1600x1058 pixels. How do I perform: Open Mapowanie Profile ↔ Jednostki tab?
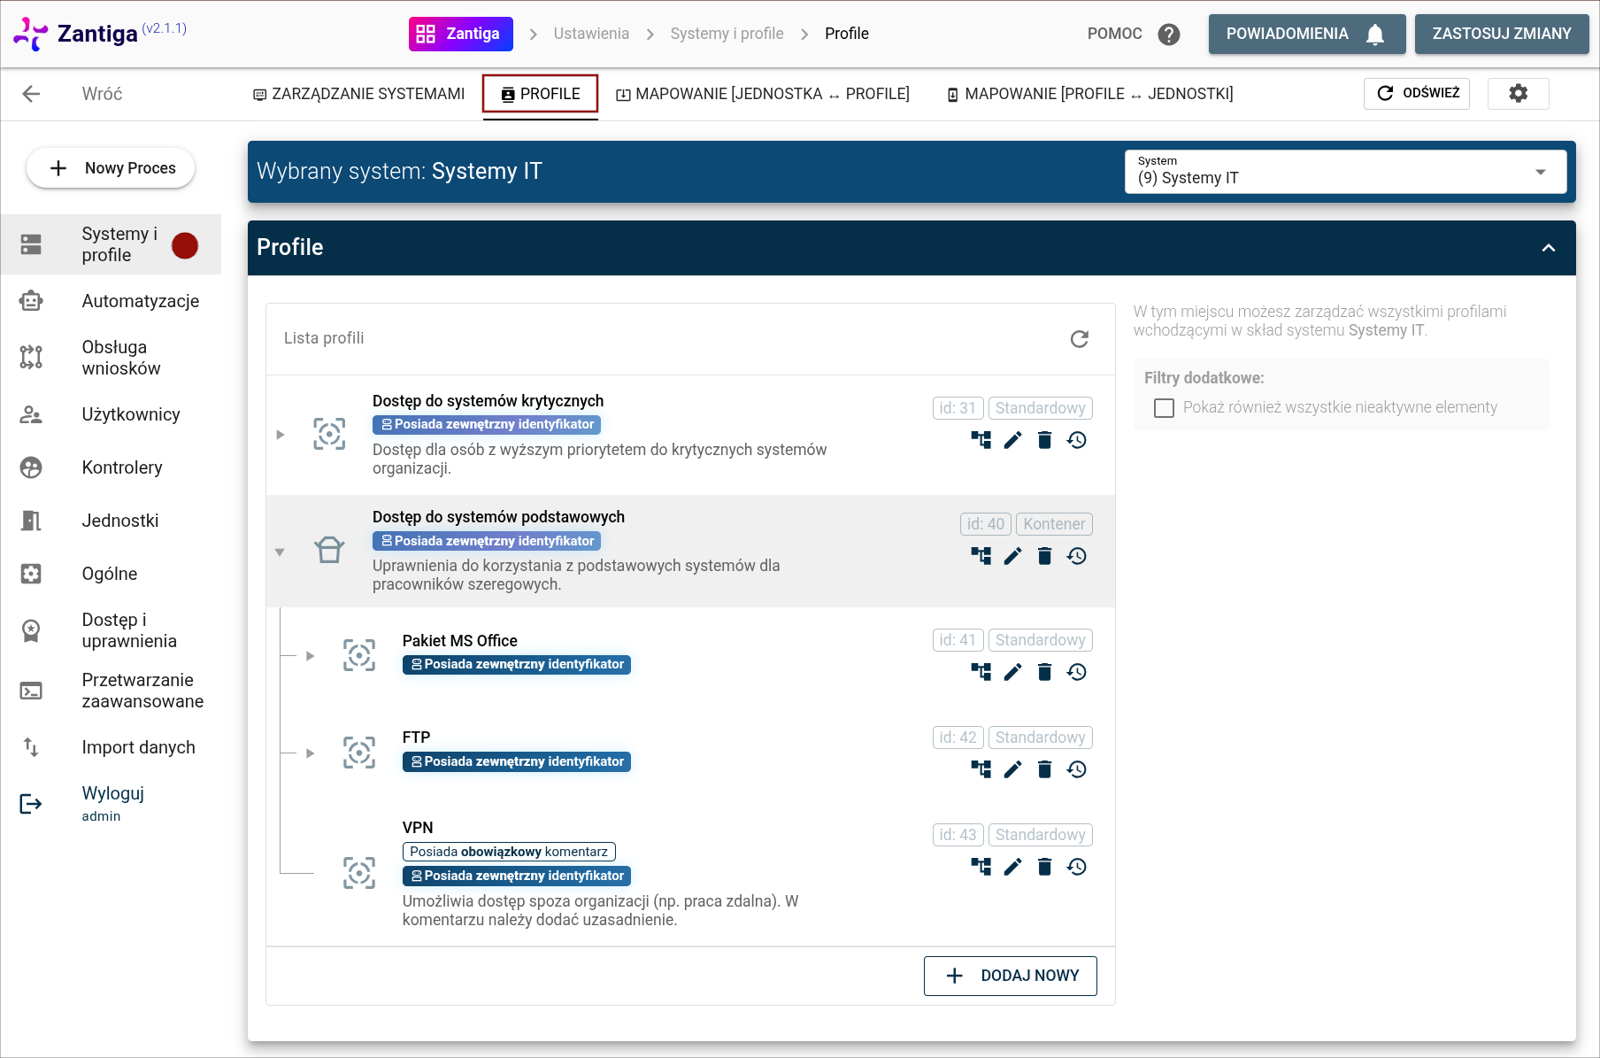(1089, 94)
